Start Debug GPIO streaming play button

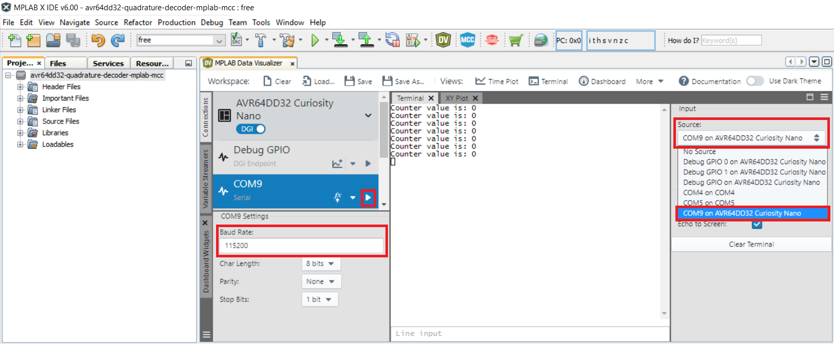click(x=368, y=164)
